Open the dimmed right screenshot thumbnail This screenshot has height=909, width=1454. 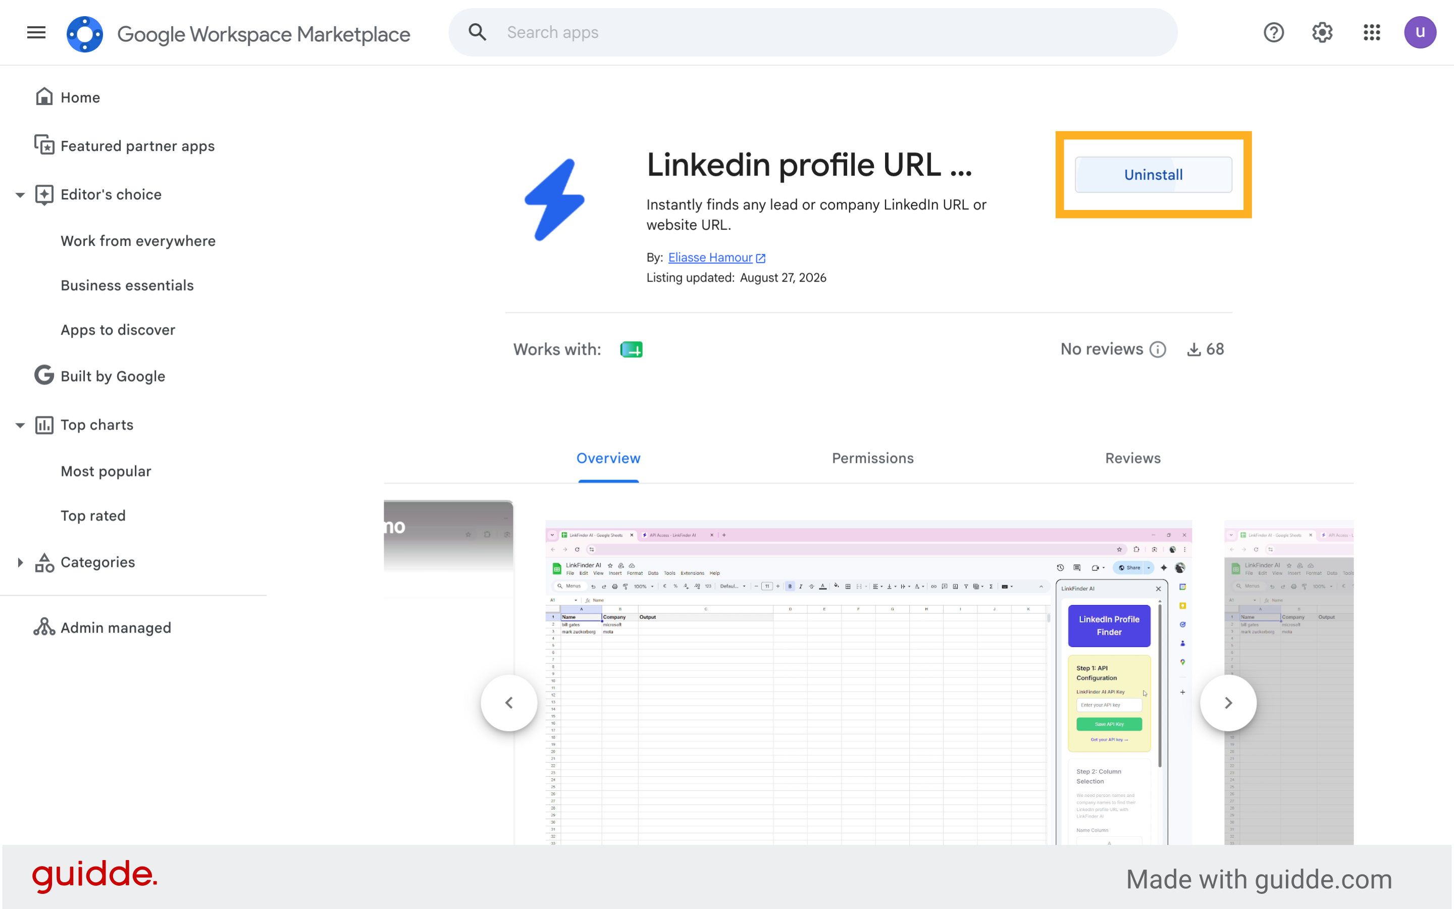click(x=1288, y=683)
